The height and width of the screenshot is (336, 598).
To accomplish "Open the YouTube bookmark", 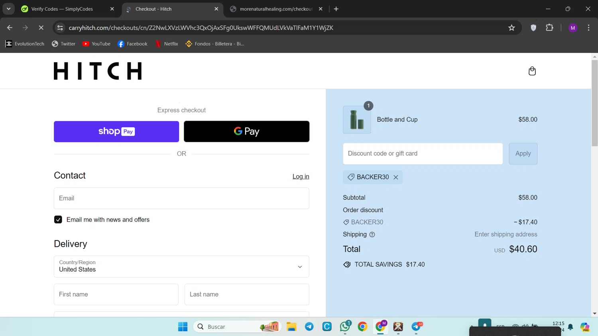I will [96, 44].
